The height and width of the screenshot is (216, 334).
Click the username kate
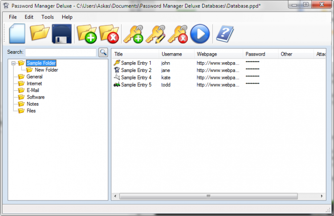[x=166, y=78]
